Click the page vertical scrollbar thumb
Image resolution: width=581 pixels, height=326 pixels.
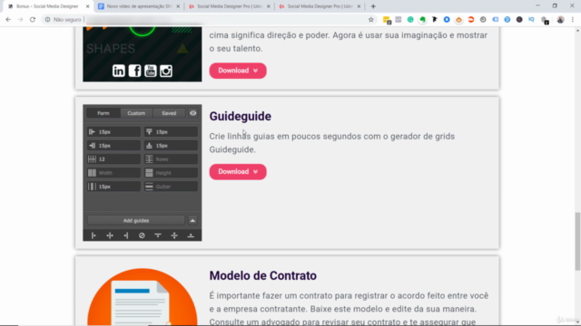pos(577,242)
